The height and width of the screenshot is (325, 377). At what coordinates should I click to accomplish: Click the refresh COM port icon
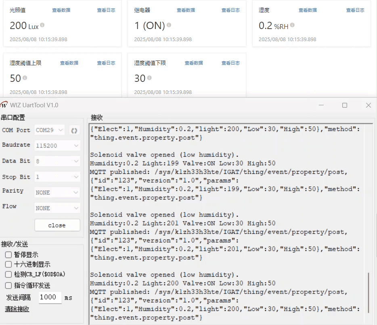pyautogui.click(x=74, y=130)
